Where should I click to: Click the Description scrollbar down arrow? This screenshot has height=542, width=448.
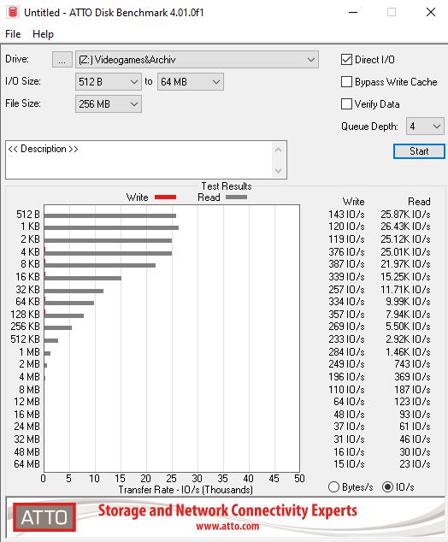click(279, 170)
